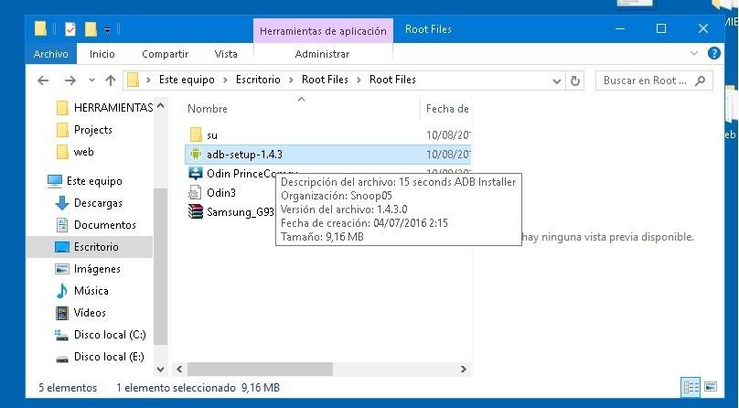
Task: Click Escritorio in the address bar path
Action: coord(258,80)
